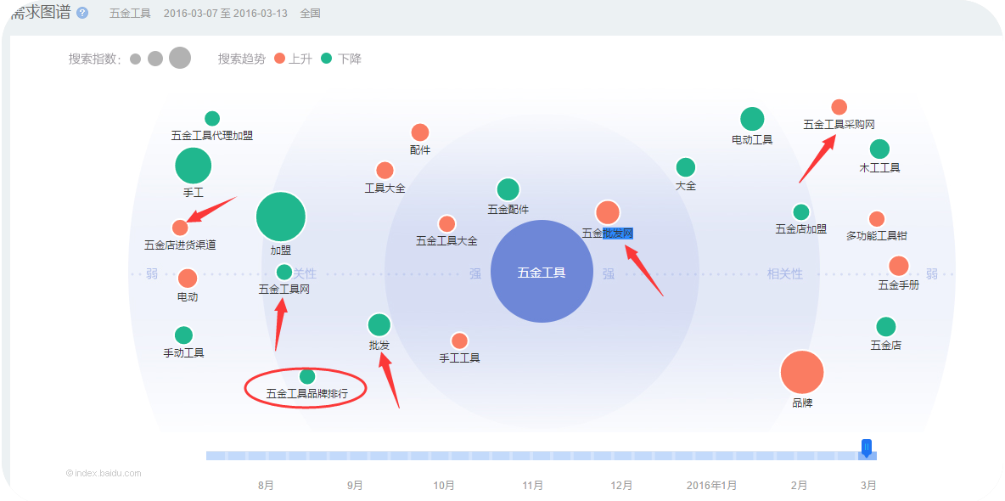Click the orange 上升 trend legend dot

280,59
